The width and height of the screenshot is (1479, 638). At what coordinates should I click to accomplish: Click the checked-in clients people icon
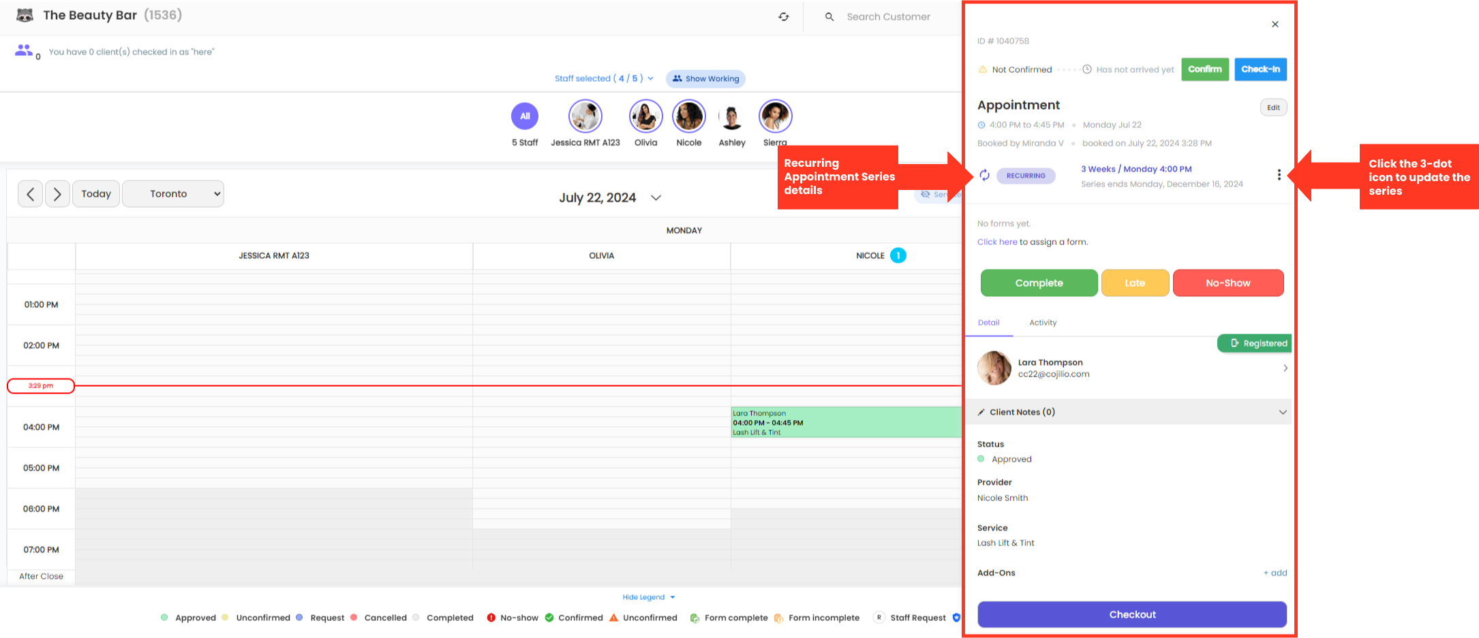(x=24, y=50)
